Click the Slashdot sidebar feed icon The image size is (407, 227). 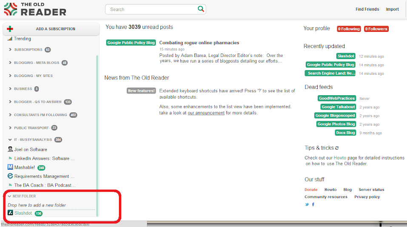click(x=10, y=213)
